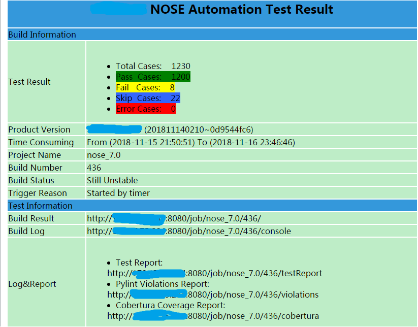
Task: Open the Build Log console link
Action: (188, 231)
